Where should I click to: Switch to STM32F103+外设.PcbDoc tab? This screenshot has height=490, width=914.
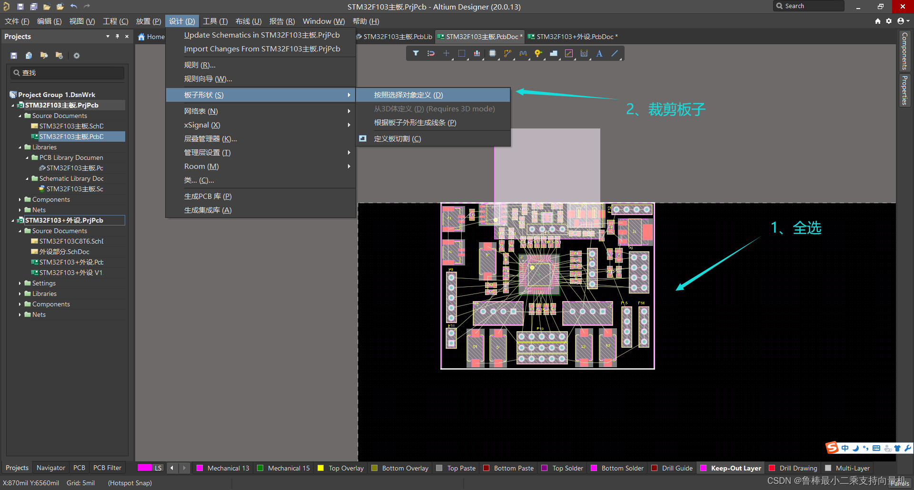click(x=573, y=37)
